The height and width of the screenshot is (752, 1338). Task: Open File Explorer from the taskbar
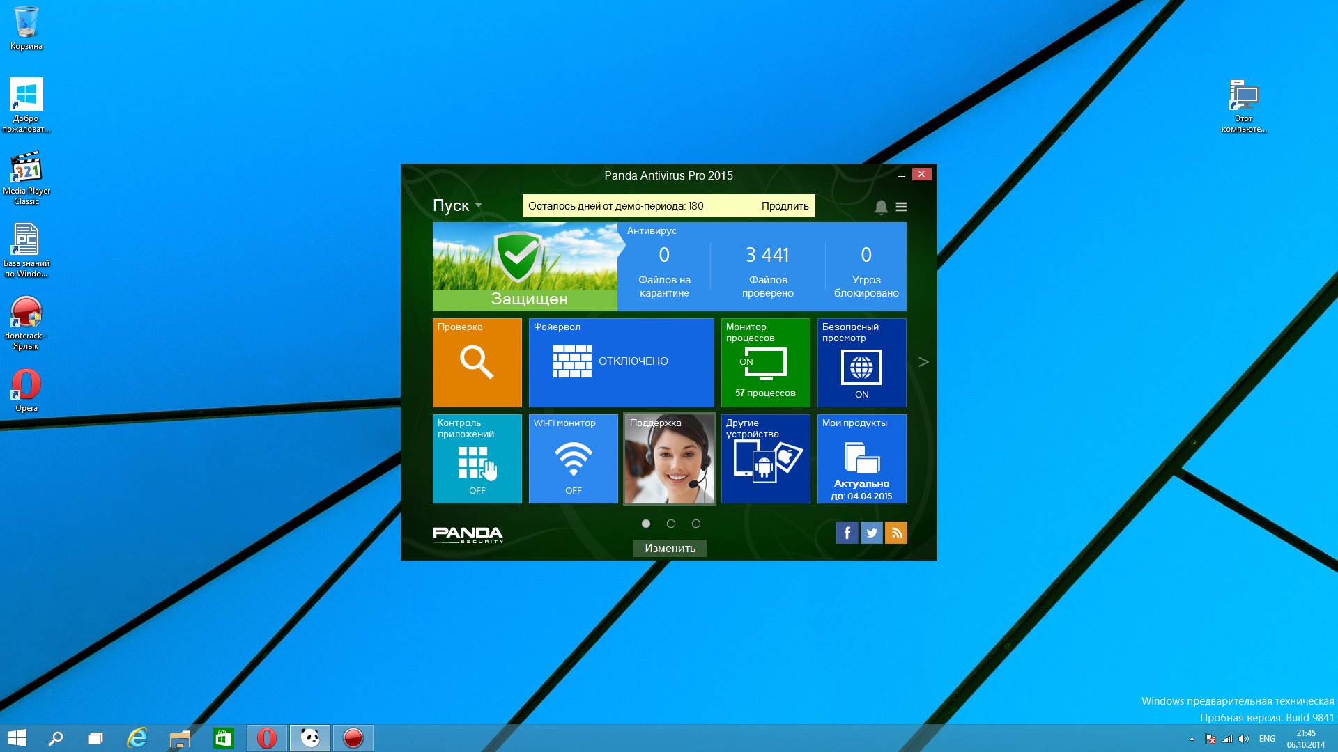point(180,738)
